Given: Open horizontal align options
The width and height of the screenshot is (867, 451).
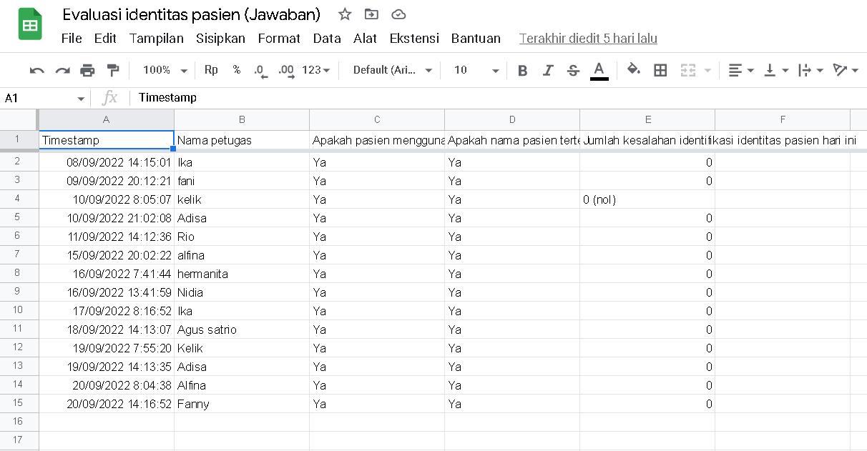Looking at the screenshot, I should (x=741, y=70).
